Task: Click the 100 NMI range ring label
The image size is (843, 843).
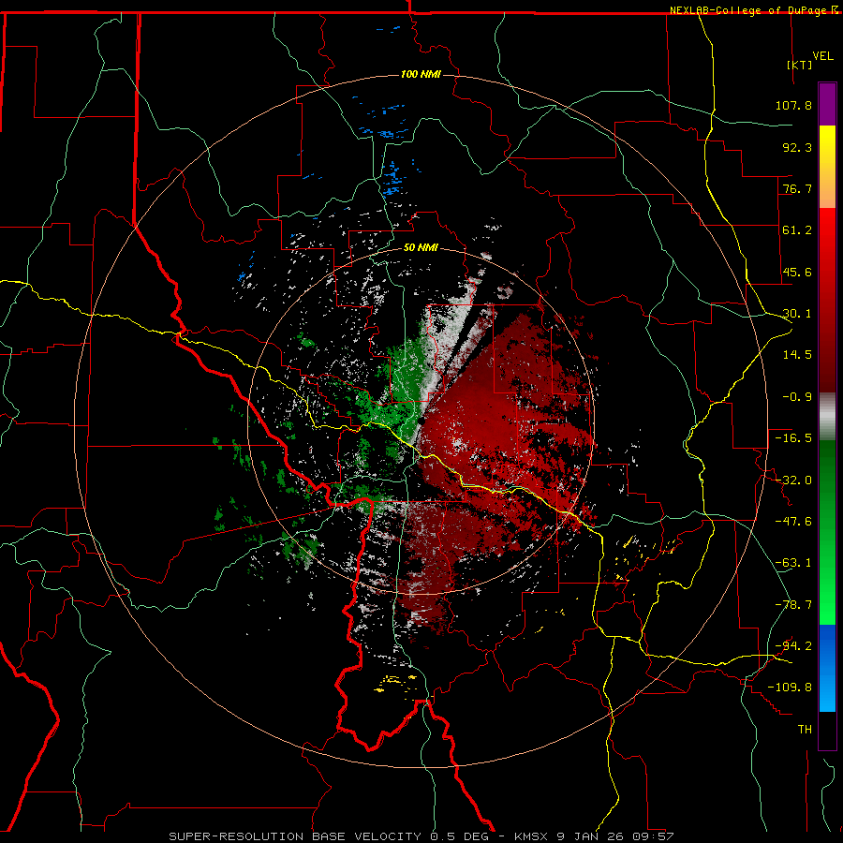Action: point(421,74)
